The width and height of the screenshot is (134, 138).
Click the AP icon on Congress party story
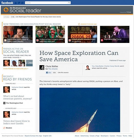pyautogui.click(x=37, y=40)
